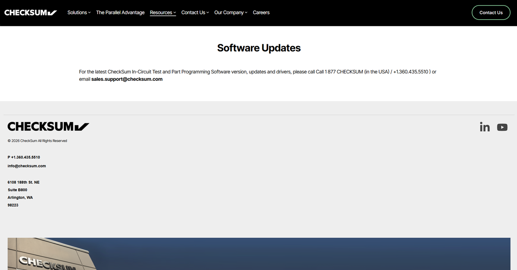Click the Software Updates heading
The width and height of the screenshot is (517, 270).
[x=259, y=48]
